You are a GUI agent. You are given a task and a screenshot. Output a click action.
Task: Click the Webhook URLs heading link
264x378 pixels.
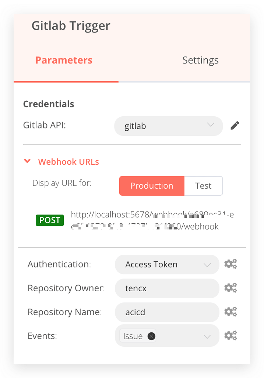(x=68, y=162)
